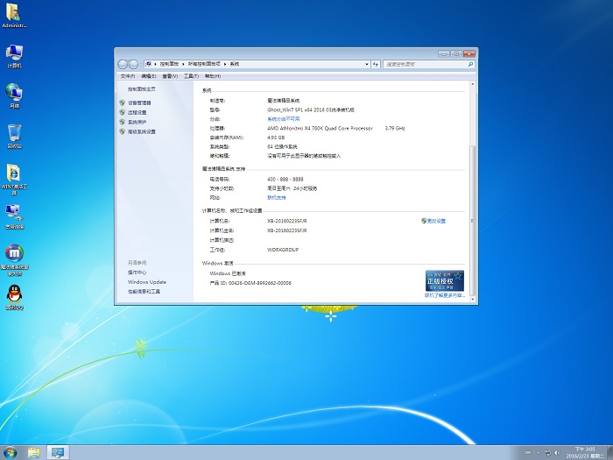Image resolution: width=613 pixels, height=460 pixels.
Task: Open the Windows Update link
Action: (x=146, y=282)
